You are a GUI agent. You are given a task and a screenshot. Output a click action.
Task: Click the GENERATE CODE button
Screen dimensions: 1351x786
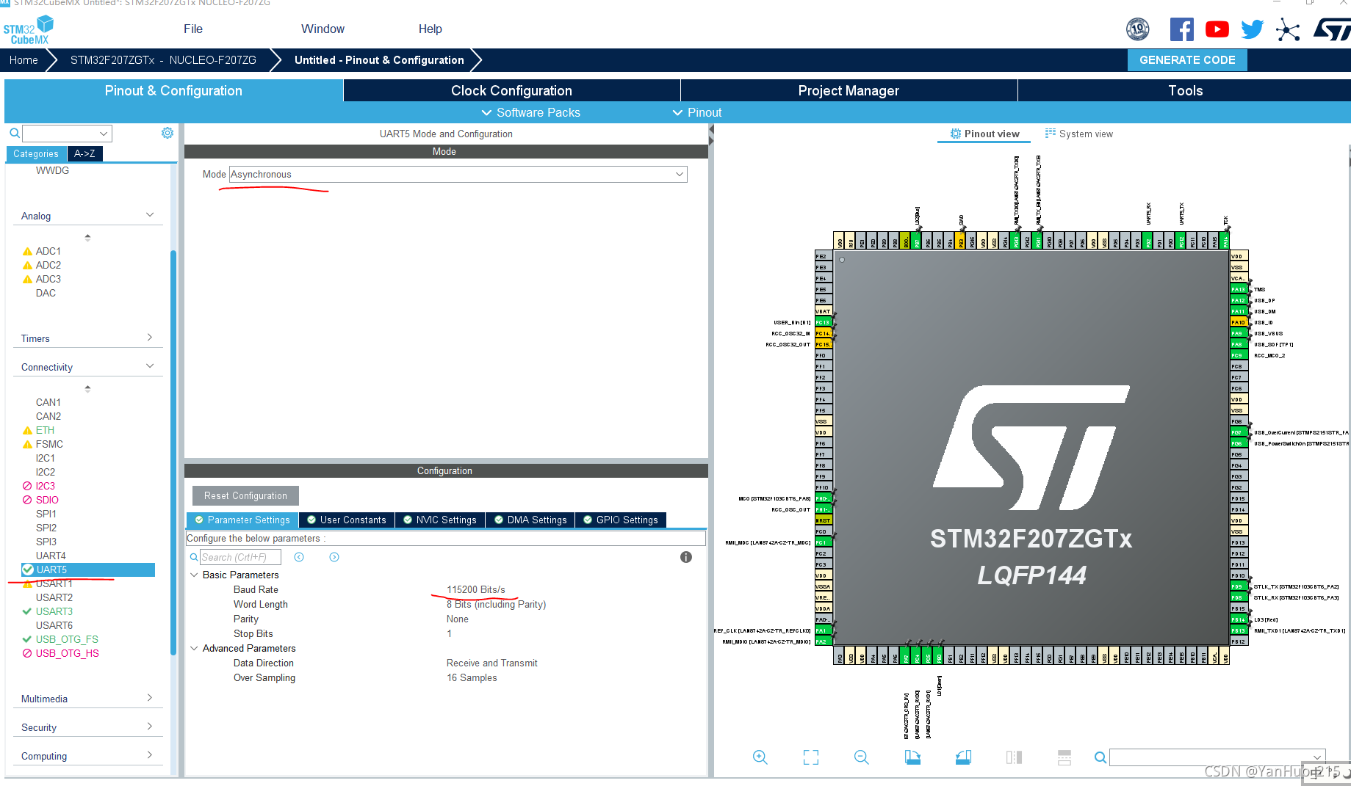(x=1187, y=59)
